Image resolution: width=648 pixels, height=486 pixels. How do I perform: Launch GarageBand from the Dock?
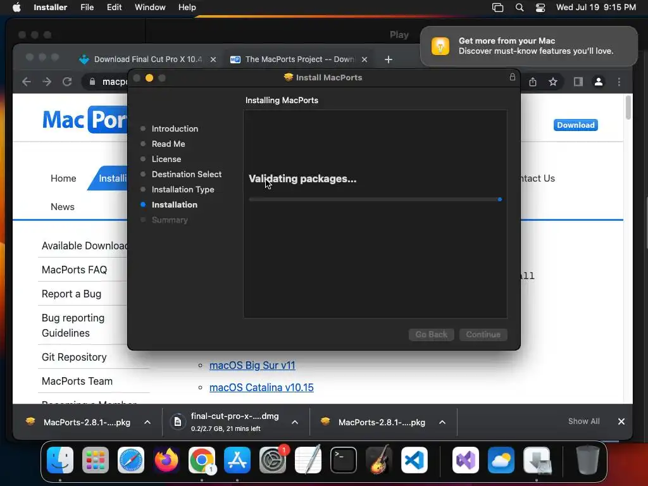379,459
